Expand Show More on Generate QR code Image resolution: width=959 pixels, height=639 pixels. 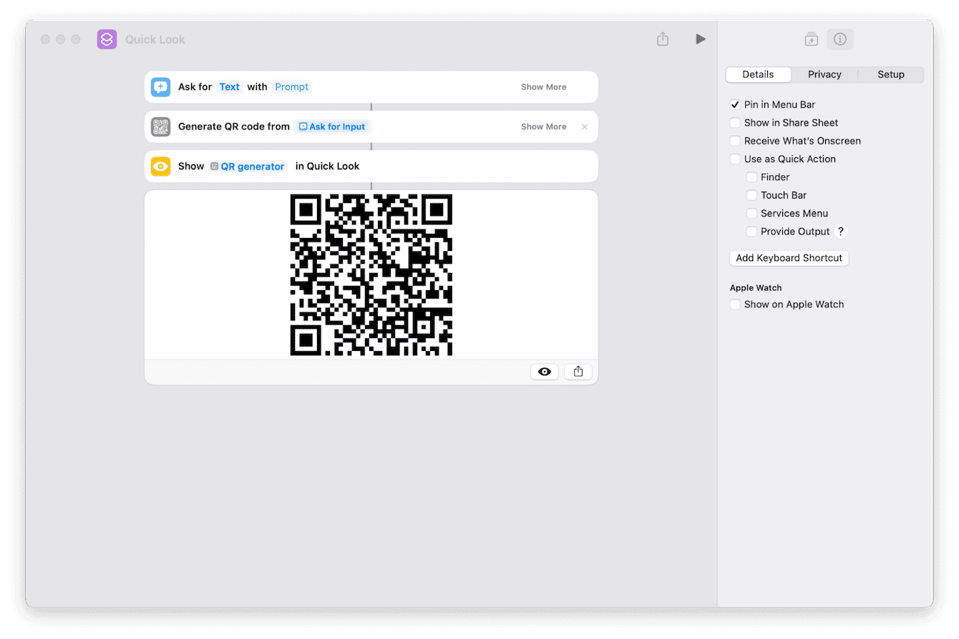point(543,127)
